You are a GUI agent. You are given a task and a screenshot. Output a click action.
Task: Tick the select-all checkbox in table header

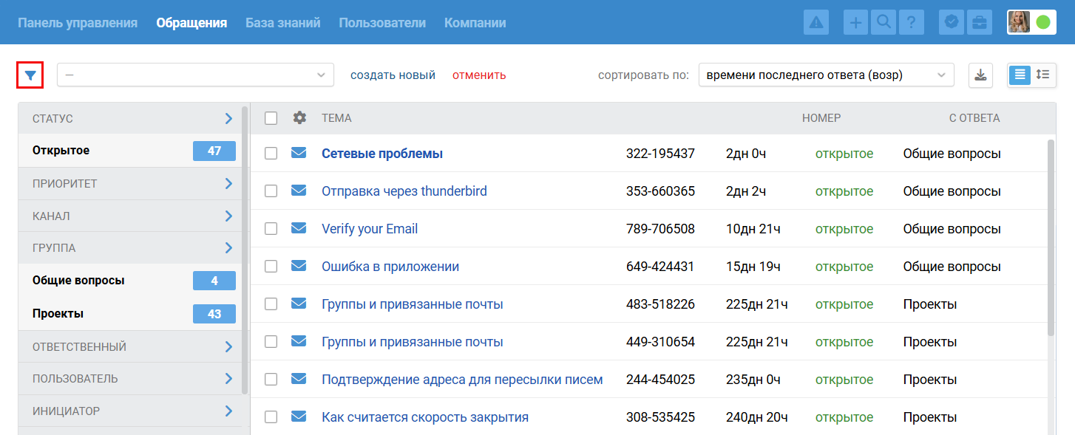pyautogui.click(x=271, y=118)
